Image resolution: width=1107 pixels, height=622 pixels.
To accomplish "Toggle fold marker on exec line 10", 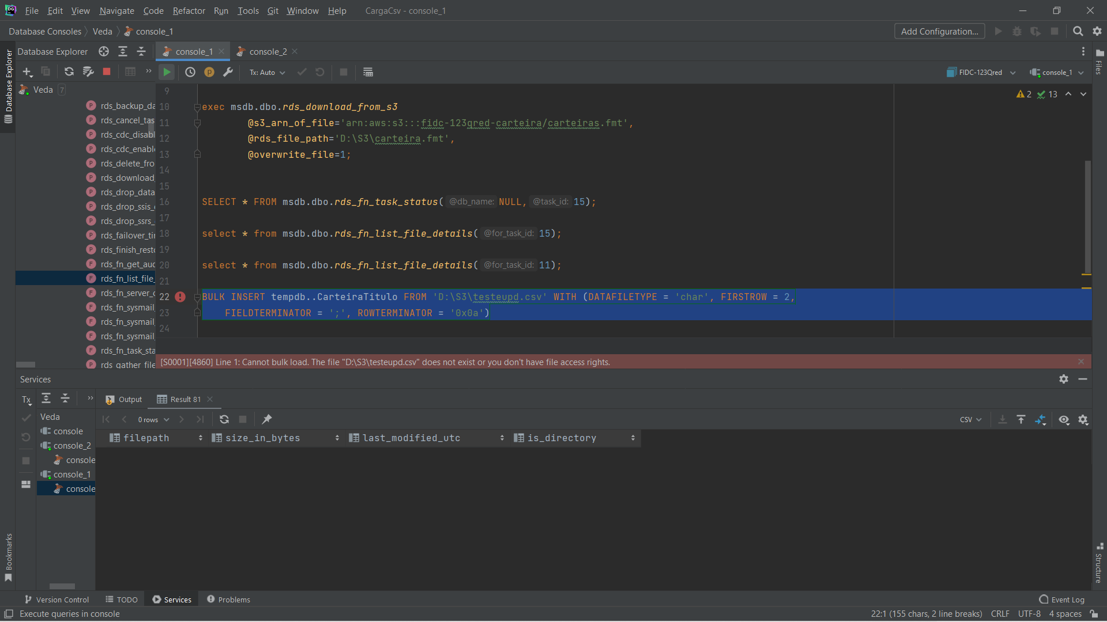I will (x=197, y=107).
